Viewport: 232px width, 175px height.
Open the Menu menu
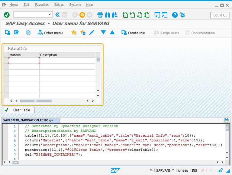click(x=14, y=5)
